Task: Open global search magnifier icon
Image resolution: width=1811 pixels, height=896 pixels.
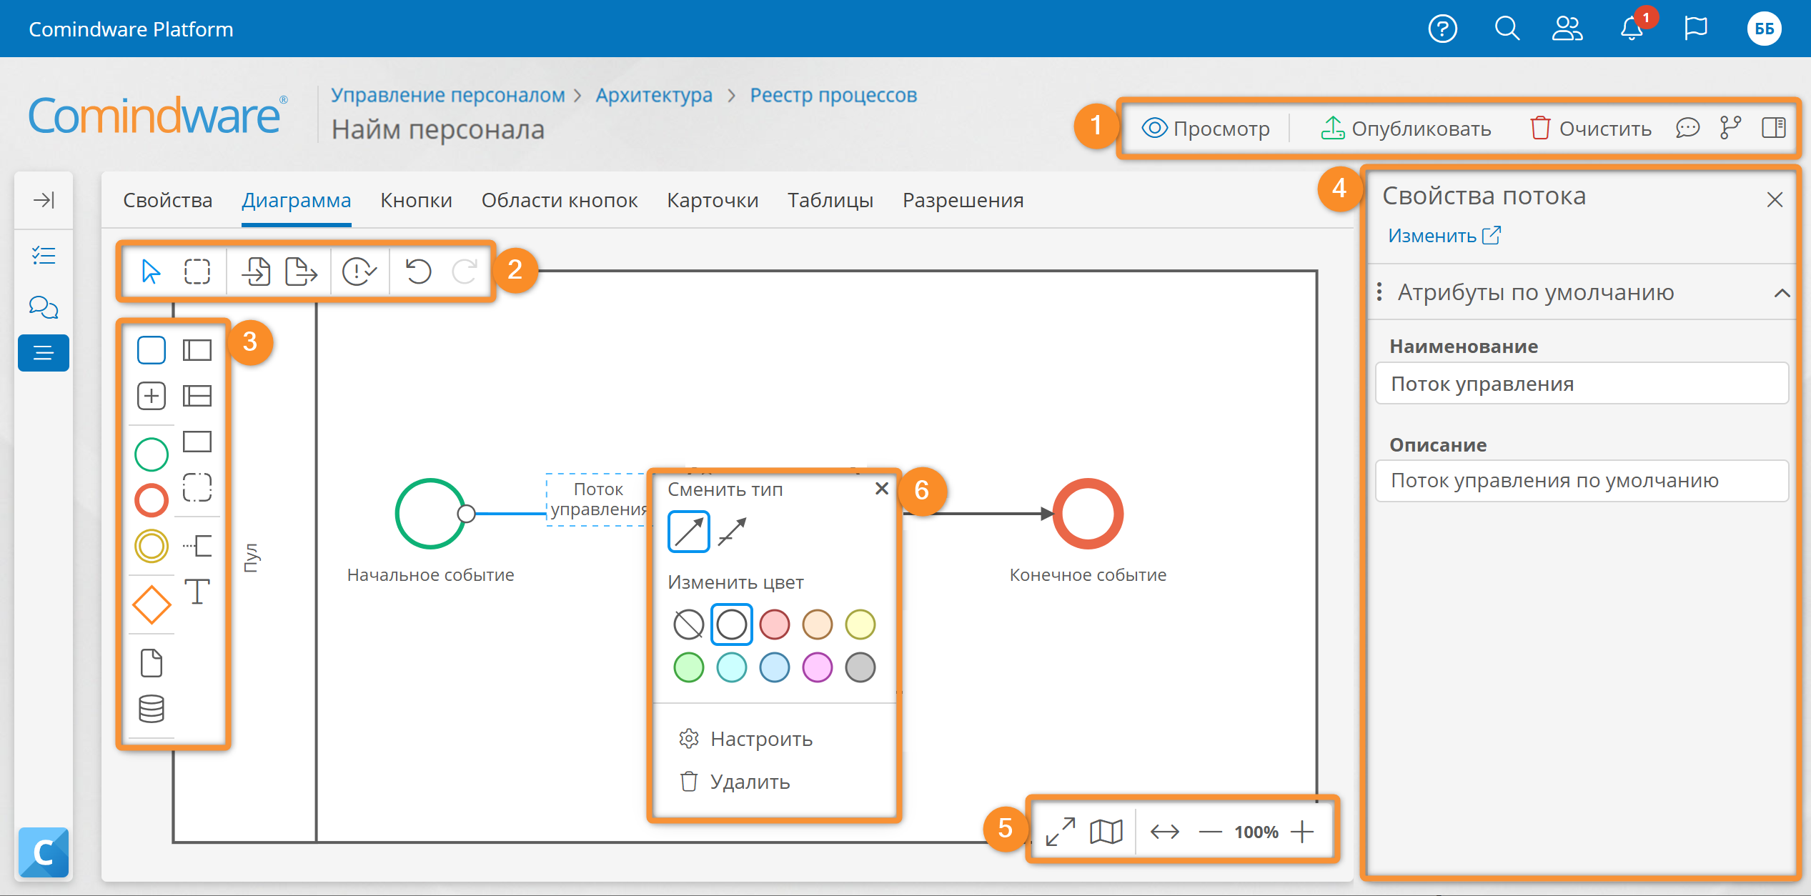Action: point(1507,29)
